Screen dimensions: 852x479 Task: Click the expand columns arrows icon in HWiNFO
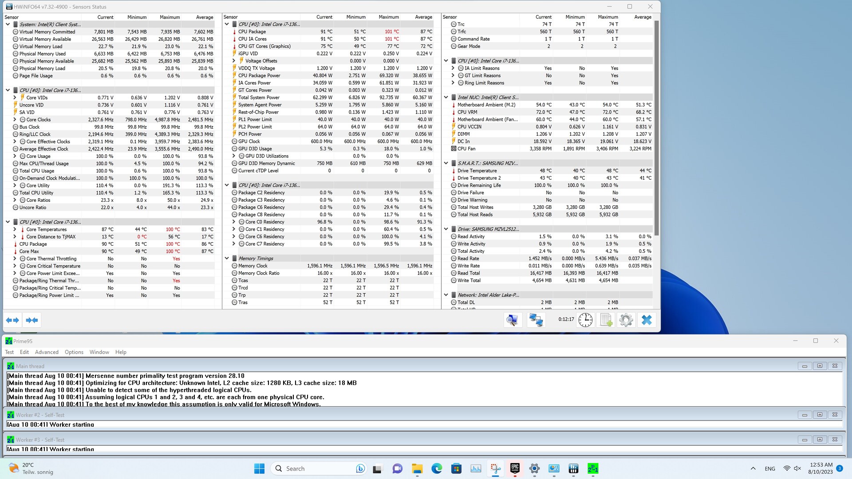12,320
